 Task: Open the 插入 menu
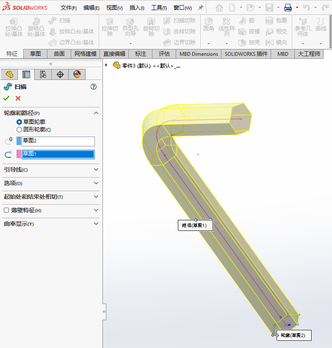[x=136, y=8]
